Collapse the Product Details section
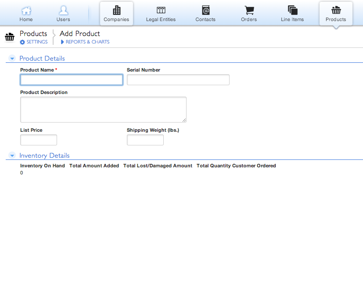Image resolution: width=363 pixels, height=282 pixels. pos(12,58)
